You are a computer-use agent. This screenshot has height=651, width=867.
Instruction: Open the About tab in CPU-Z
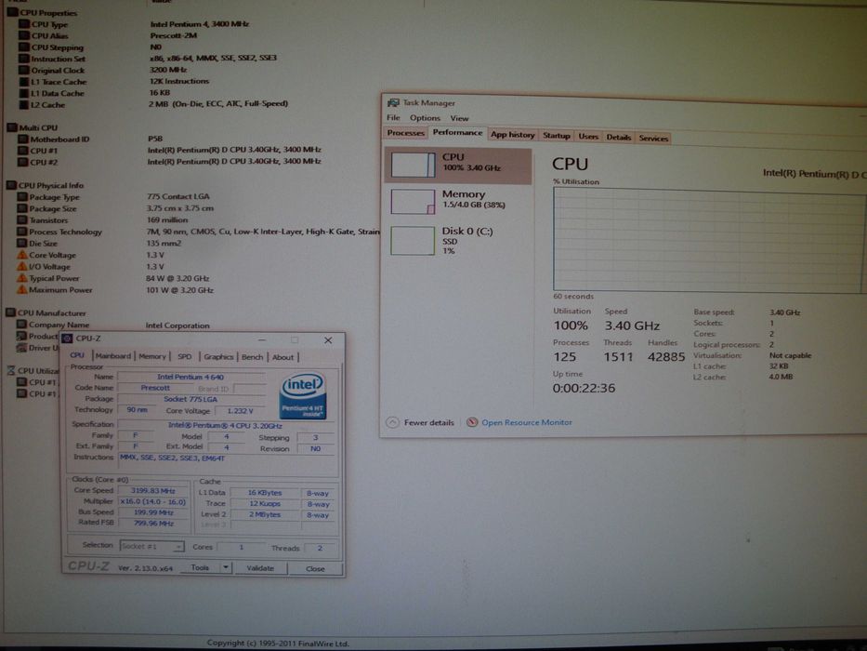coord(282,358)
